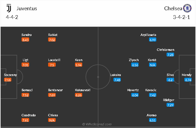Select Mendy's 6.74 rating badge
196x128 pixels.
pyautogui.click(x=188, y=80)
